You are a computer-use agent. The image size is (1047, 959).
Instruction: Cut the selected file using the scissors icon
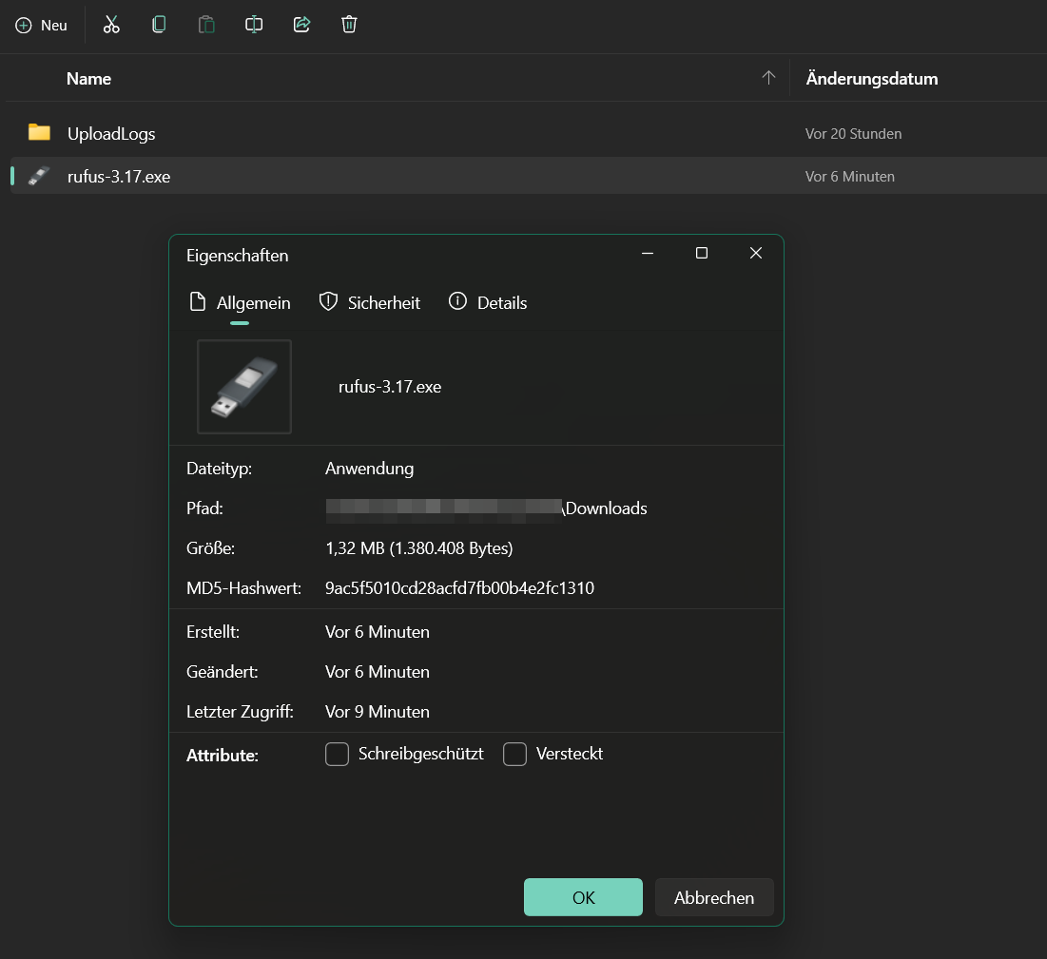111,24
